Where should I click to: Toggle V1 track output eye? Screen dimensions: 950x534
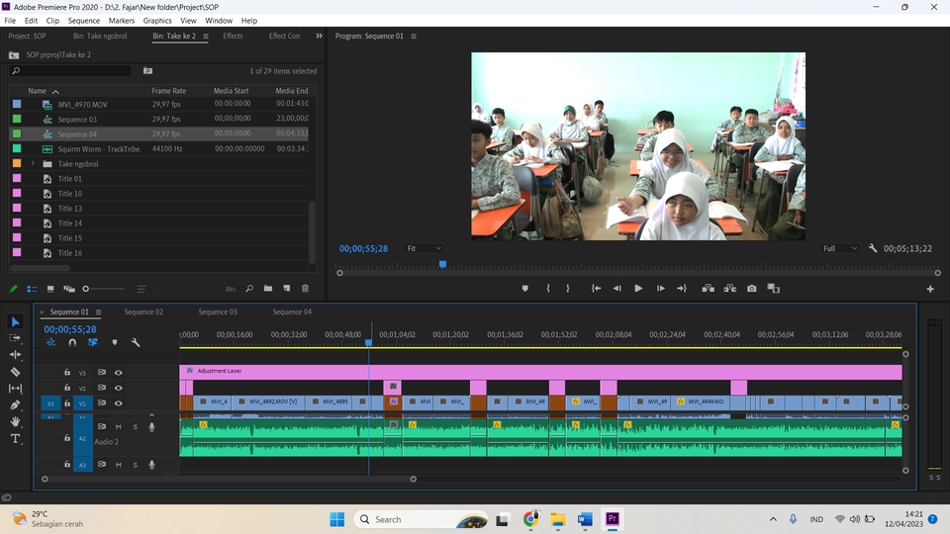click(x=118, y=403)
